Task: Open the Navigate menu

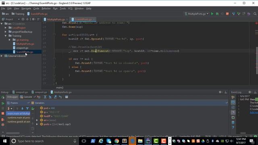Action: [26, 8]
